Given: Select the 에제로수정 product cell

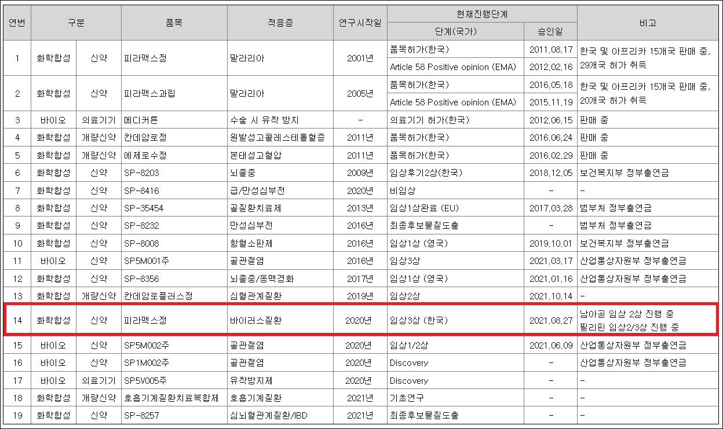Looking at the screenshot, I should 174,155.
